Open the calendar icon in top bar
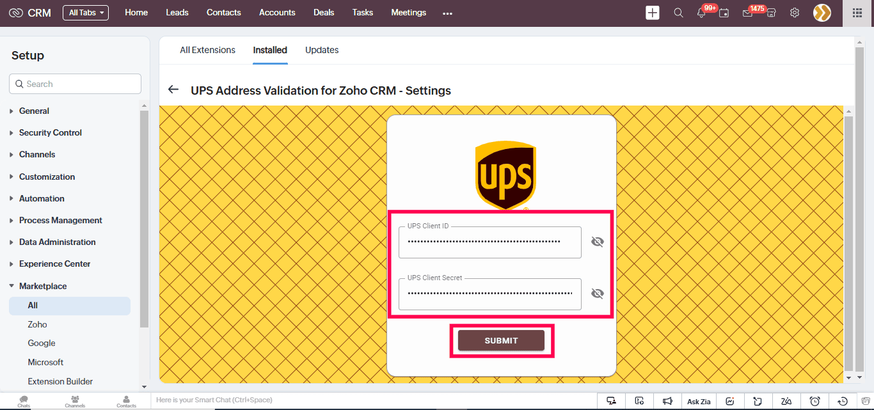 click(x=724, y=13)
